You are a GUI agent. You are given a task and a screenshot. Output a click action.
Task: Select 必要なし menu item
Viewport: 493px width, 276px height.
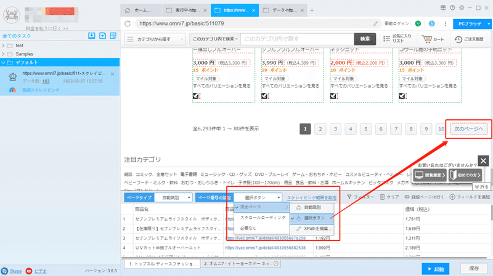[x=261, y=228]
